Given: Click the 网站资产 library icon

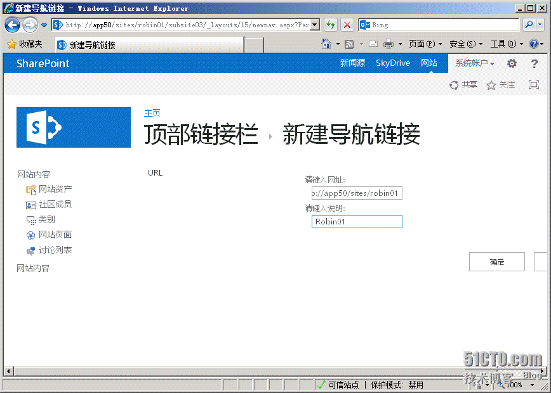Looking at the screenshot, I should pyautogui.click(x=31, y=190).
